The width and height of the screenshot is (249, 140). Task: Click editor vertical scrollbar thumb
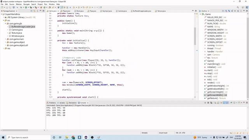(x=195, y=36)
